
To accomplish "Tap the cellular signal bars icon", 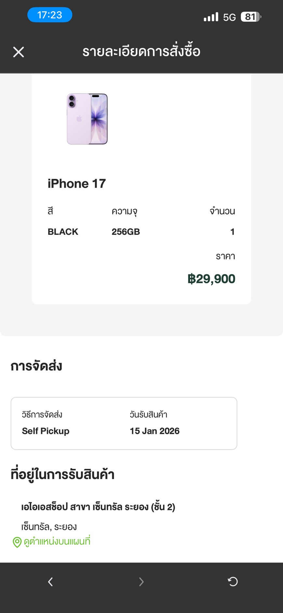I will click(211, 17).
